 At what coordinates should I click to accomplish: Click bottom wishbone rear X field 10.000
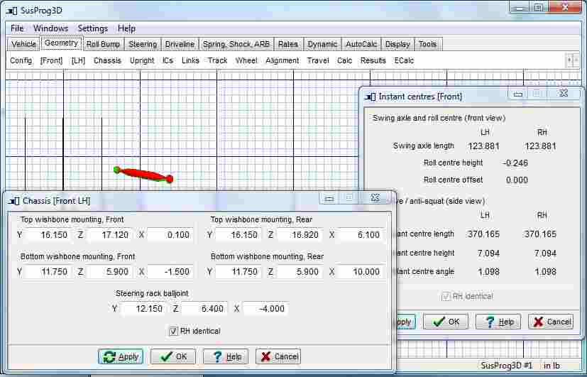pos(360,271)
